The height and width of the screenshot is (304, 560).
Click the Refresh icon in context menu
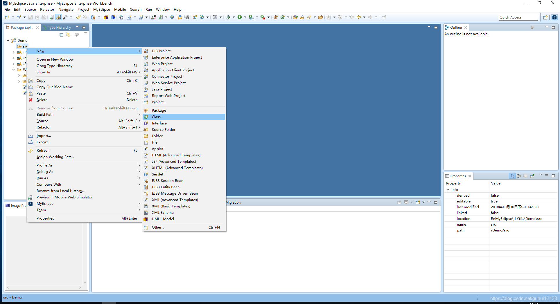tap(30, 151)
